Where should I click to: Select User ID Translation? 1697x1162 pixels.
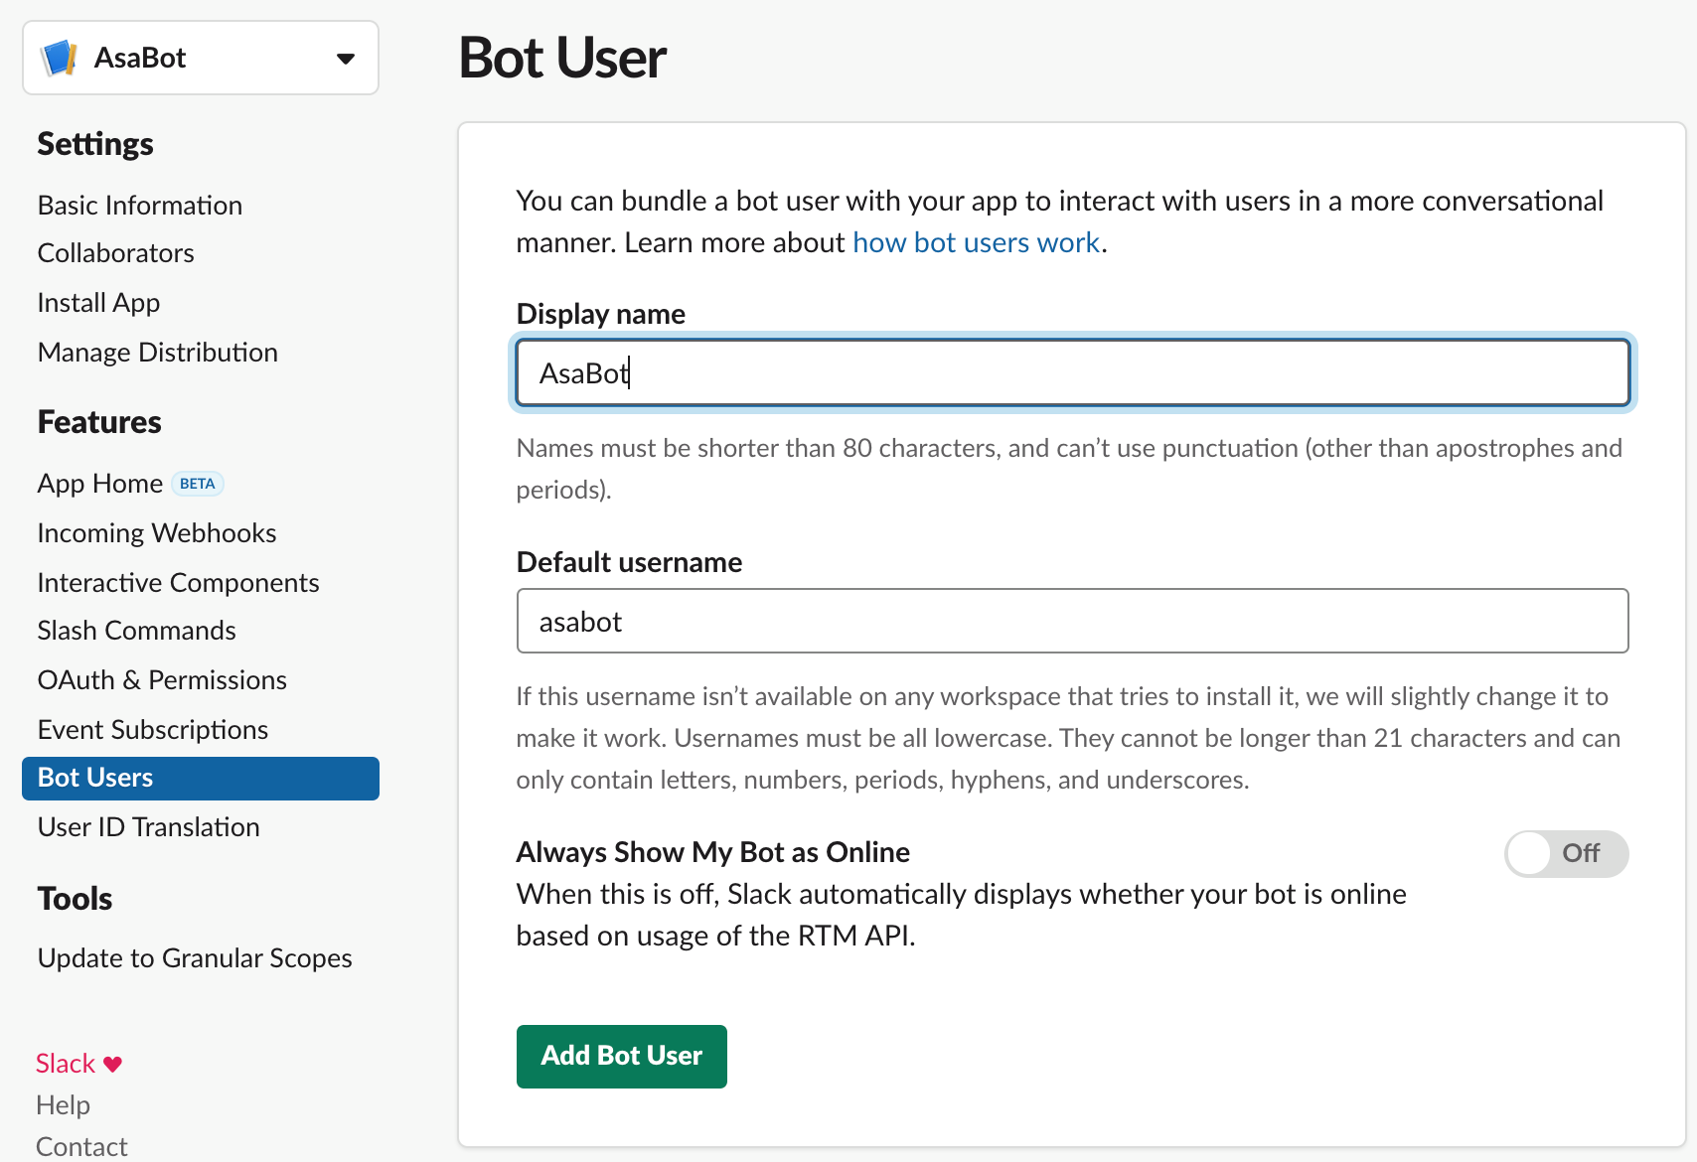(148, 827)
